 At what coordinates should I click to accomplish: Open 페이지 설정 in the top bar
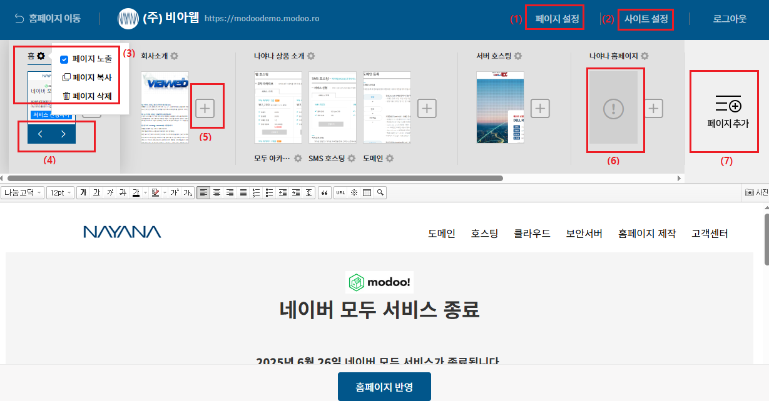(557, 19)
